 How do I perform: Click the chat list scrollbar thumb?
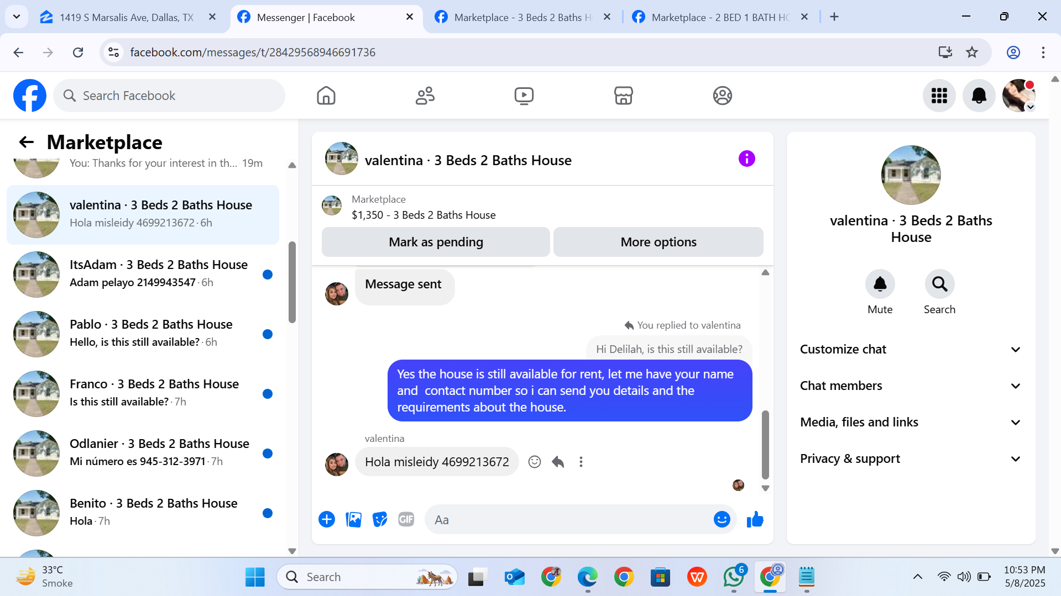292,282
